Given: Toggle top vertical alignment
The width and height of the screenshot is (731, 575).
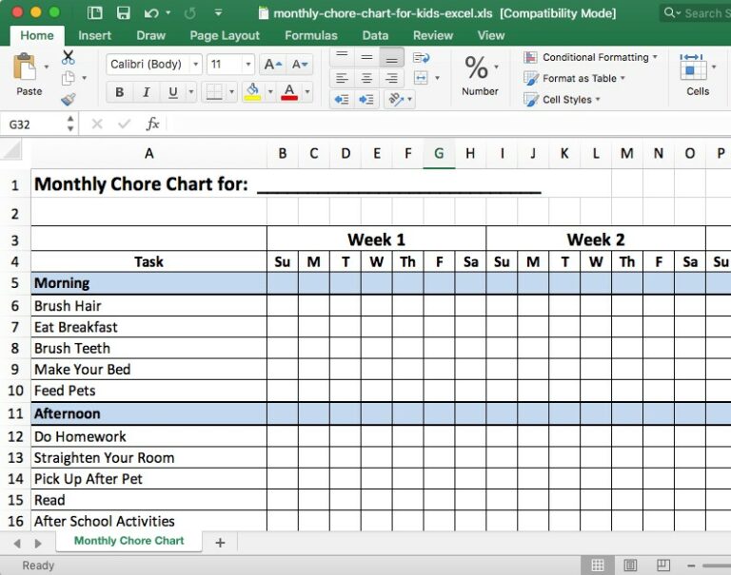Looking at the screenshot, I should coord(342,58).
